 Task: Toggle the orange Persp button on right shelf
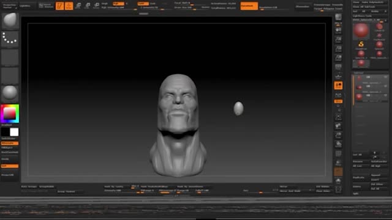coord(338,86)
